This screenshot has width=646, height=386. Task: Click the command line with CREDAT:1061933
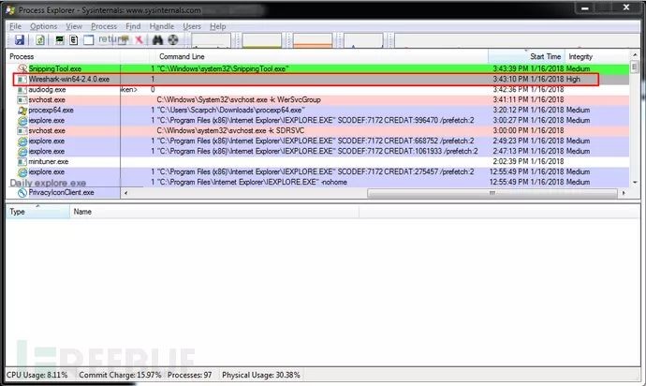click(x=317, y=152)
